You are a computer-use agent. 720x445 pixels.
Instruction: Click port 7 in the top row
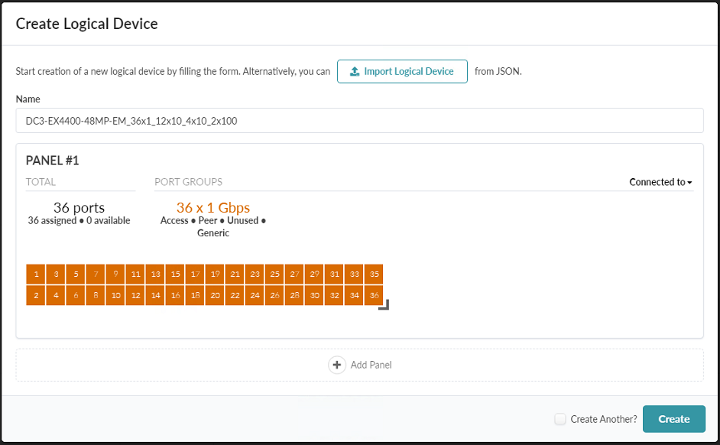[96, 274]
